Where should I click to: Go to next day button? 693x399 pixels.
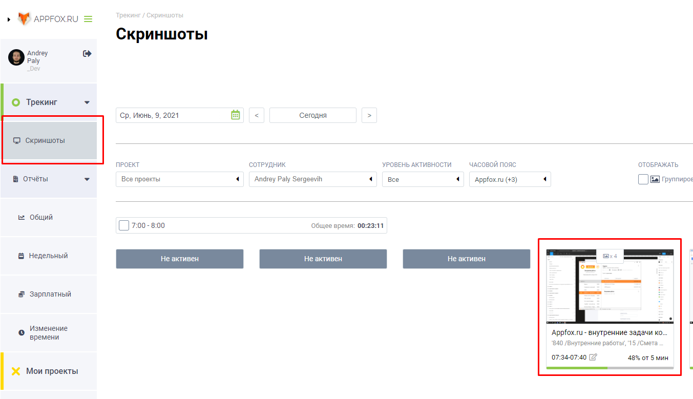(x=369, y=115)
